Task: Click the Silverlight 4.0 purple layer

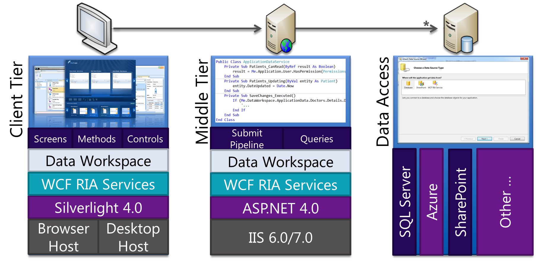Action: (98, 208)
